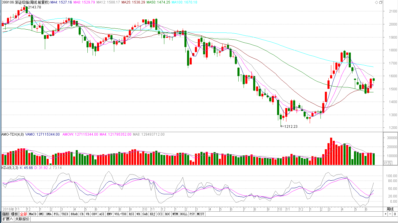
Task: Click the MA4: 1527.16 label
Action: [61, 2]
